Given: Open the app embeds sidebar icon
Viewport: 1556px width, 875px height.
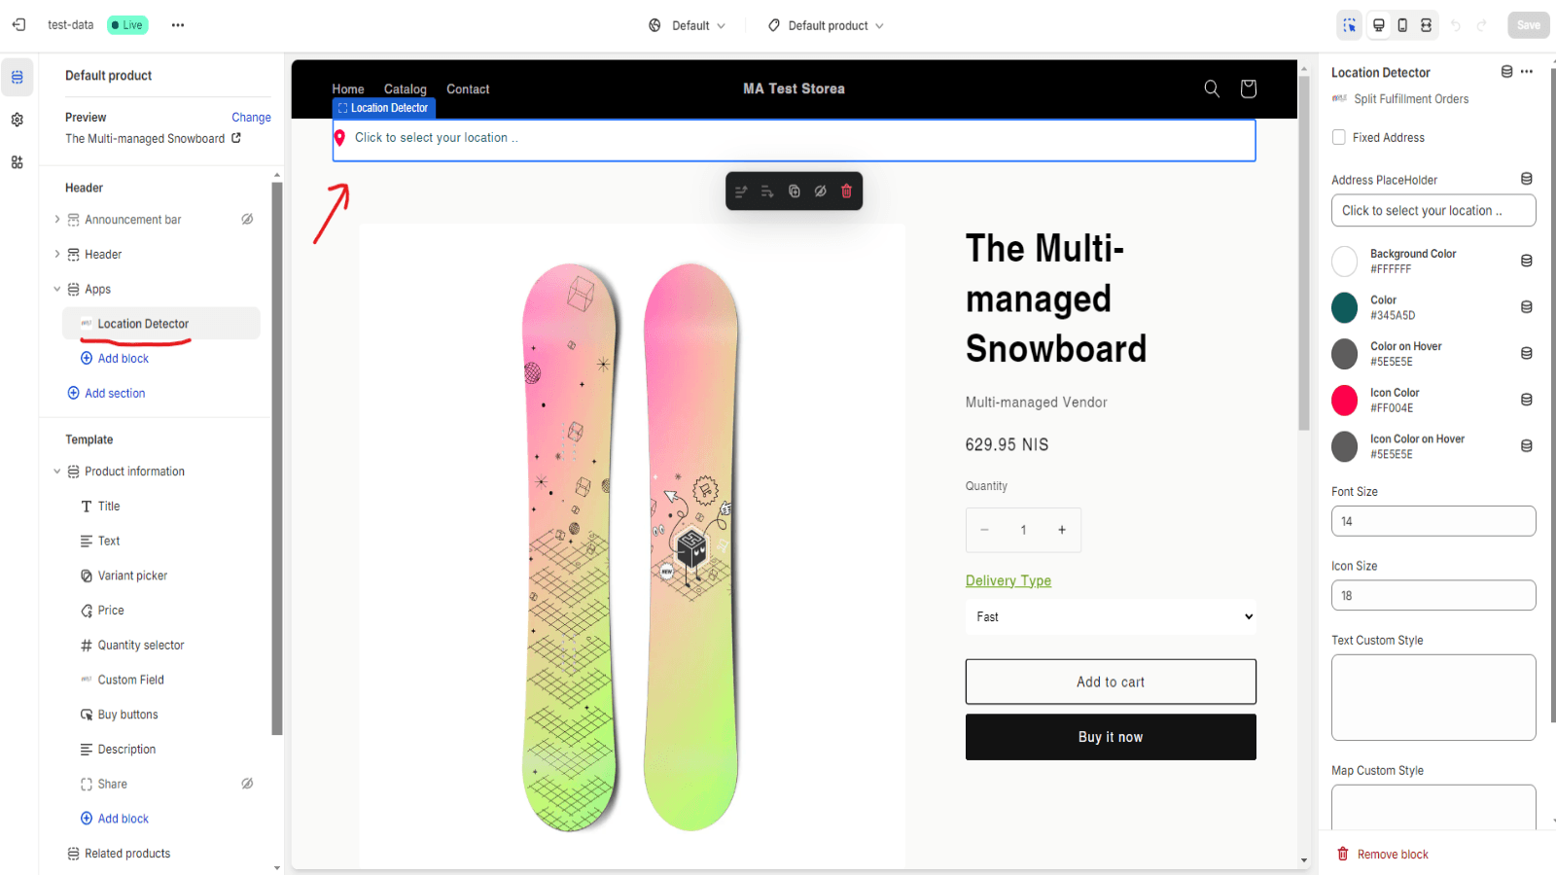Looking at the screenshot, I should (18, 162).
